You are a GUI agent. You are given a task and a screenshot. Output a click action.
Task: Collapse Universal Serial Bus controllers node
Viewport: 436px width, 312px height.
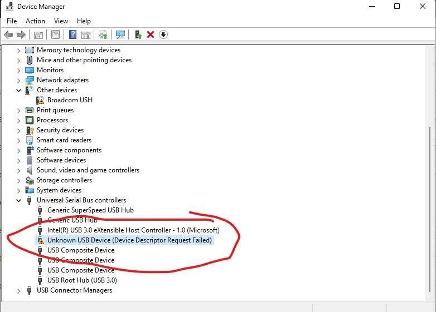pos(18,201)
